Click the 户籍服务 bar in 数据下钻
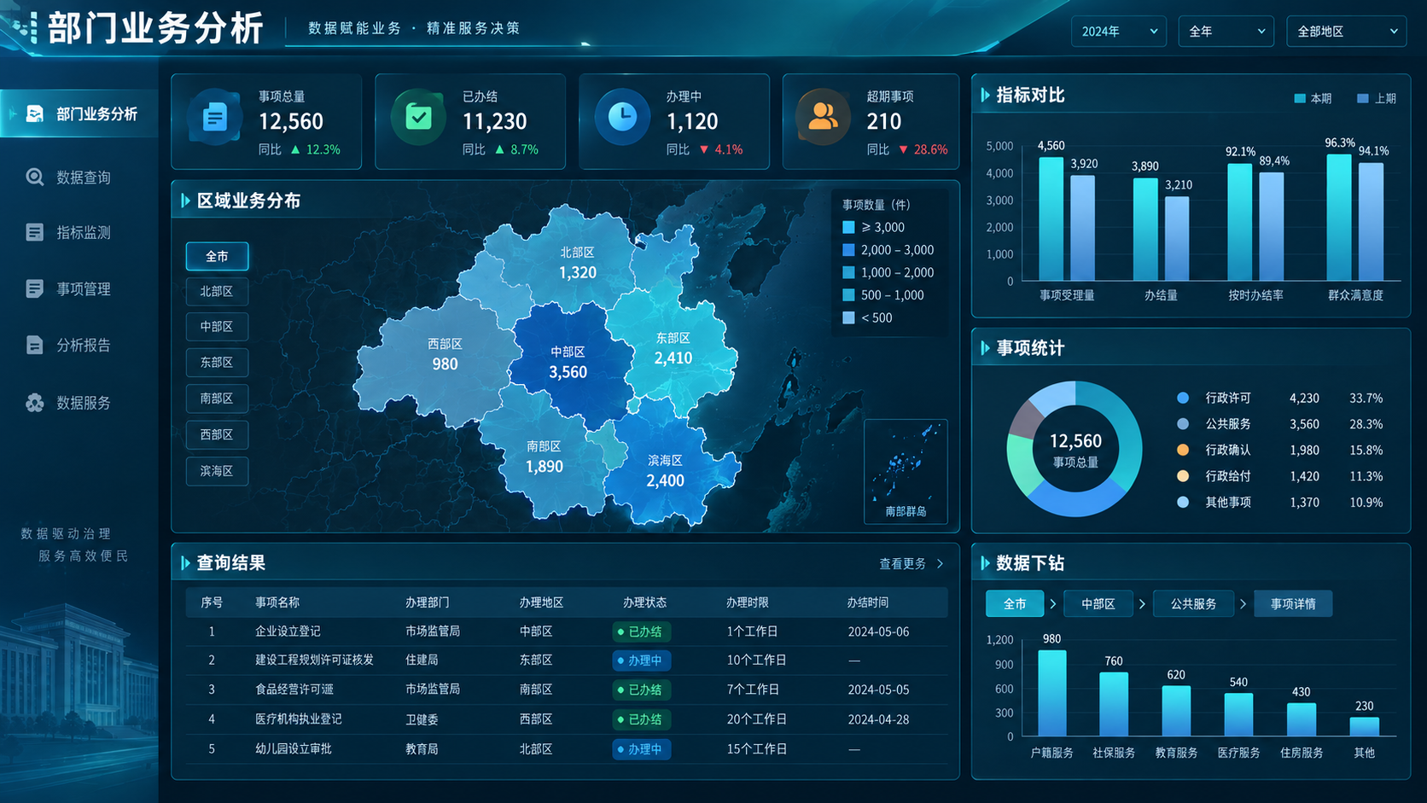1427x803 pixels. pos(1052,693)
